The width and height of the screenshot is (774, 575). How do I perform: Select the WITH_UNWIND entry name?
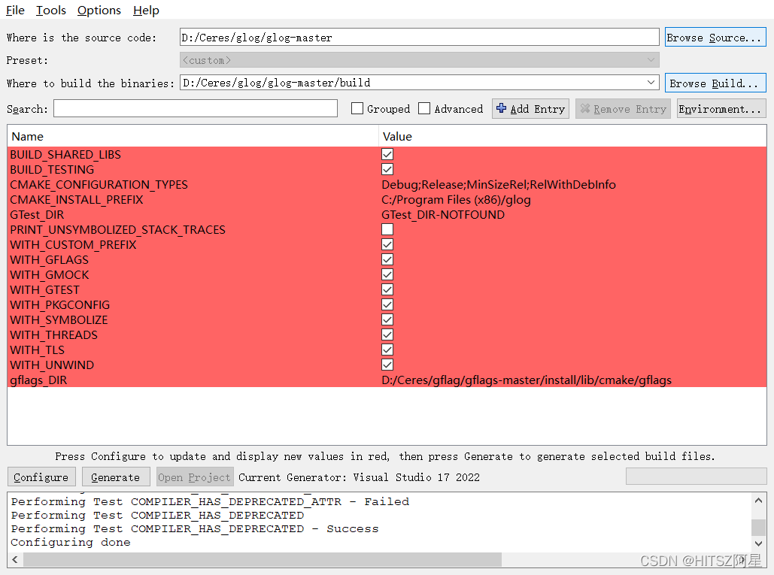coord(52,365)
